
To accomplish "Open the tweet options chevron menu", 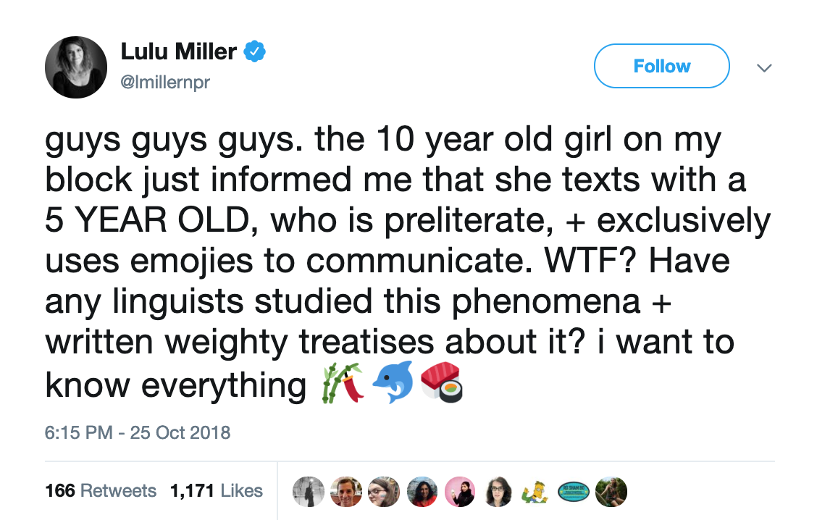I will pos(764,66).
